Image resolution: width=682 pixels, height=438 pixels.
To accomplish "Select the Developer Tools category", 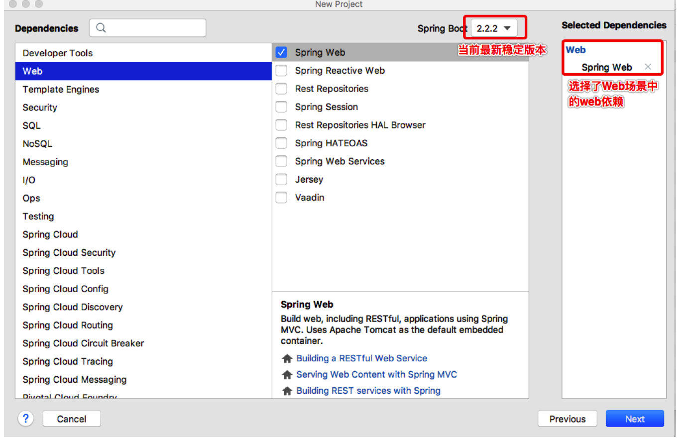I will 143,53.
